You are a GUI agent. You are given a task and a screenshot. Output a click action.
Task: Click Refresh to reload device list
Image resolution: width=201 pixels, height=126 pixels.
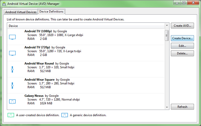click(182, 107)
